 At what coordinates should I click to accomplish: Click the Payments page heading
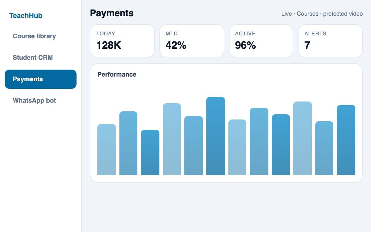pos(112,13)
